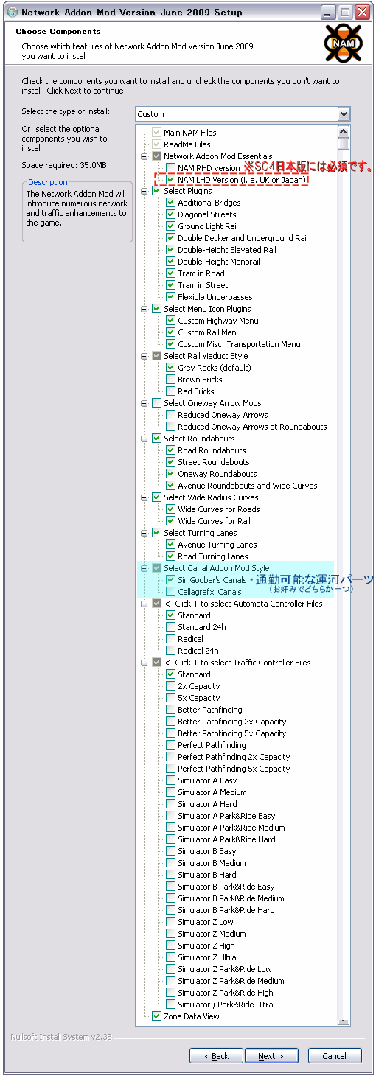Uncheck Custom Misc. Transportation Menu
The width and height of the screenshot is (376, 1076).
pos(171,344)
